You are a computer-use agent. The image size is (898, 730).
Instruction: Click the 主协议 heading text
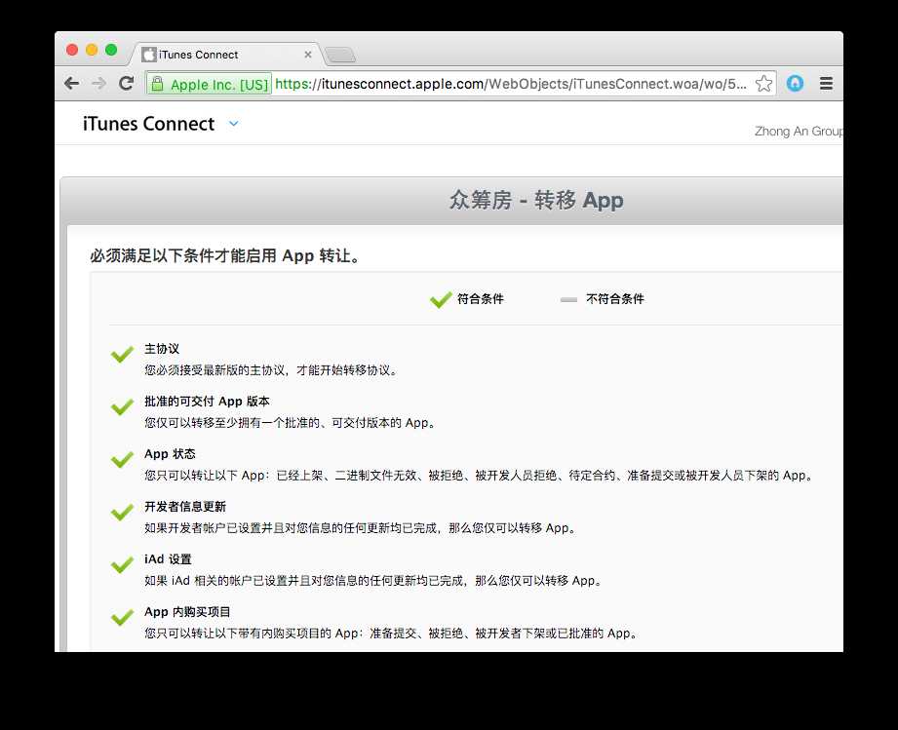pyautogui.click(x=162, y=349)
